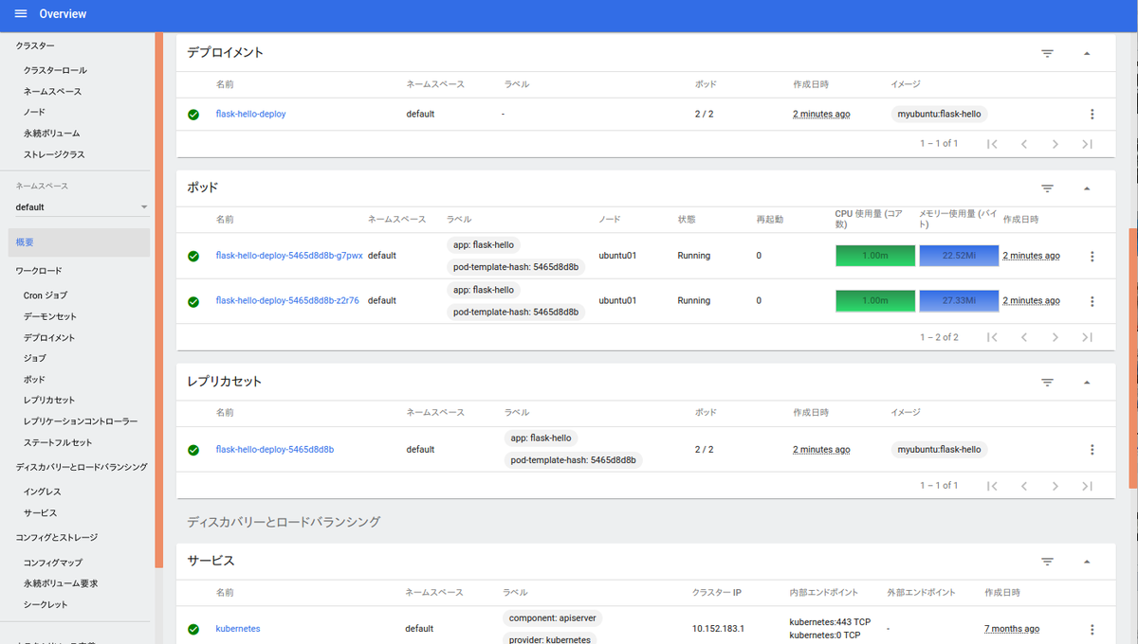
Task: Filter the サービス card list
Action: pos(1048,562)
